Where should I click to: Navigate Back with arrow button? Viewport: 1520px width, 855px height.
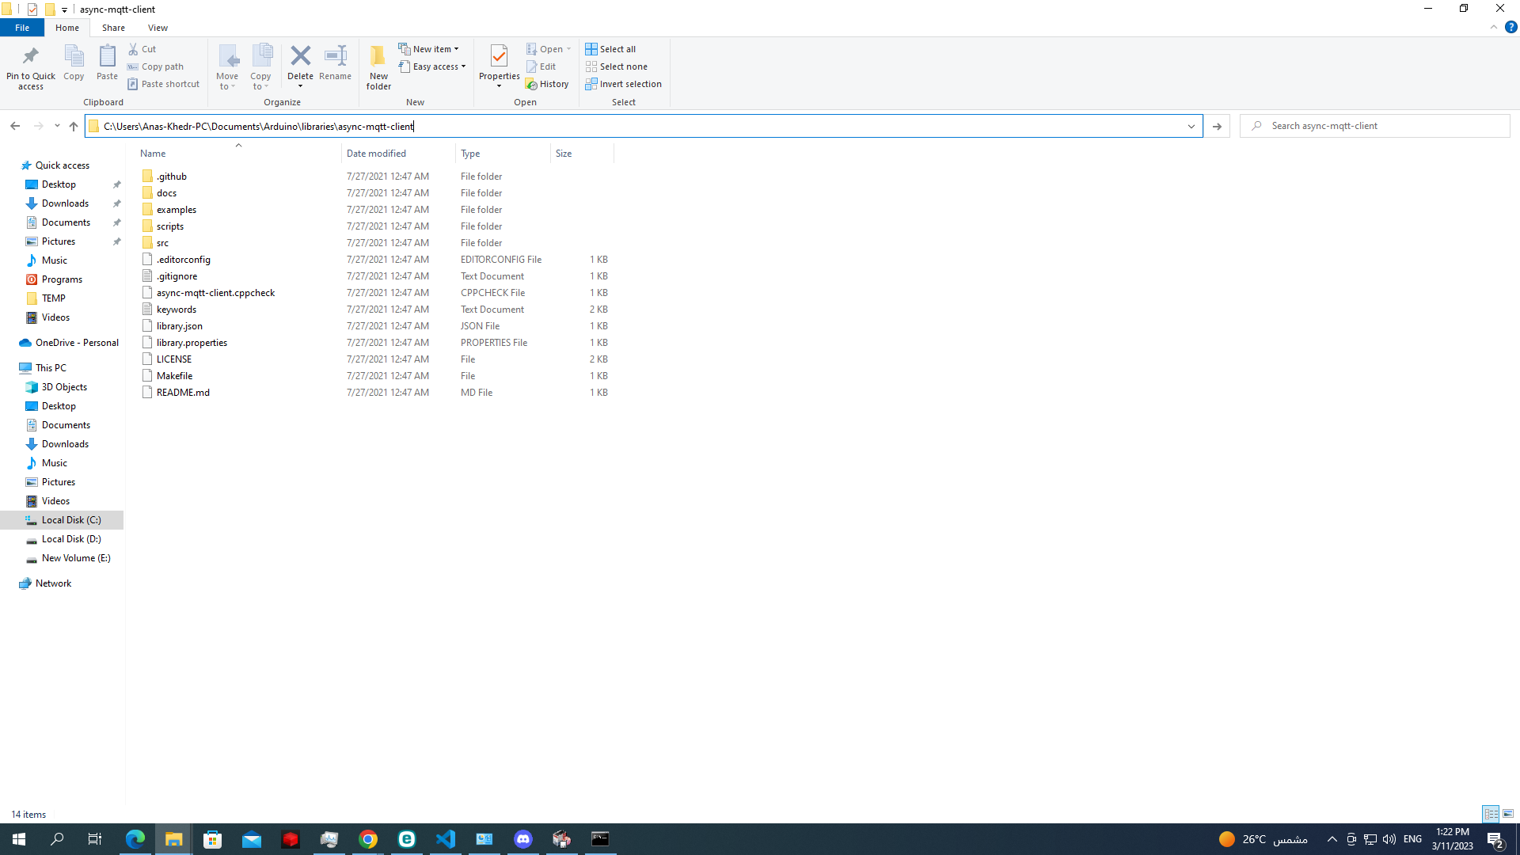[x=15, y=126]
